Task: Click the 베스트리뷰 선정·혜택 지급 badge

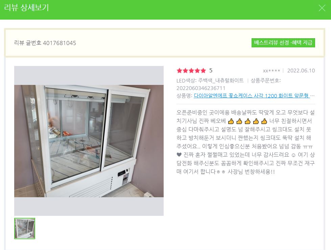Action: pos(283,43)
